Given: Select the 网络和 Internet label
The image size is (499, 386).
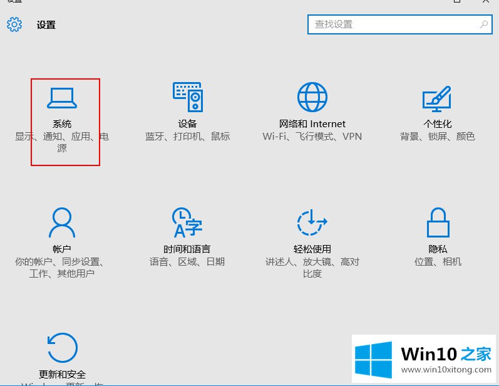Looking at the screenshot, I should (x=312, y=123).
